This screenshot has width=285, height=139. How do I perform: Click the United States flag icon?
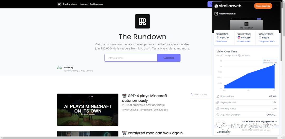239,38
